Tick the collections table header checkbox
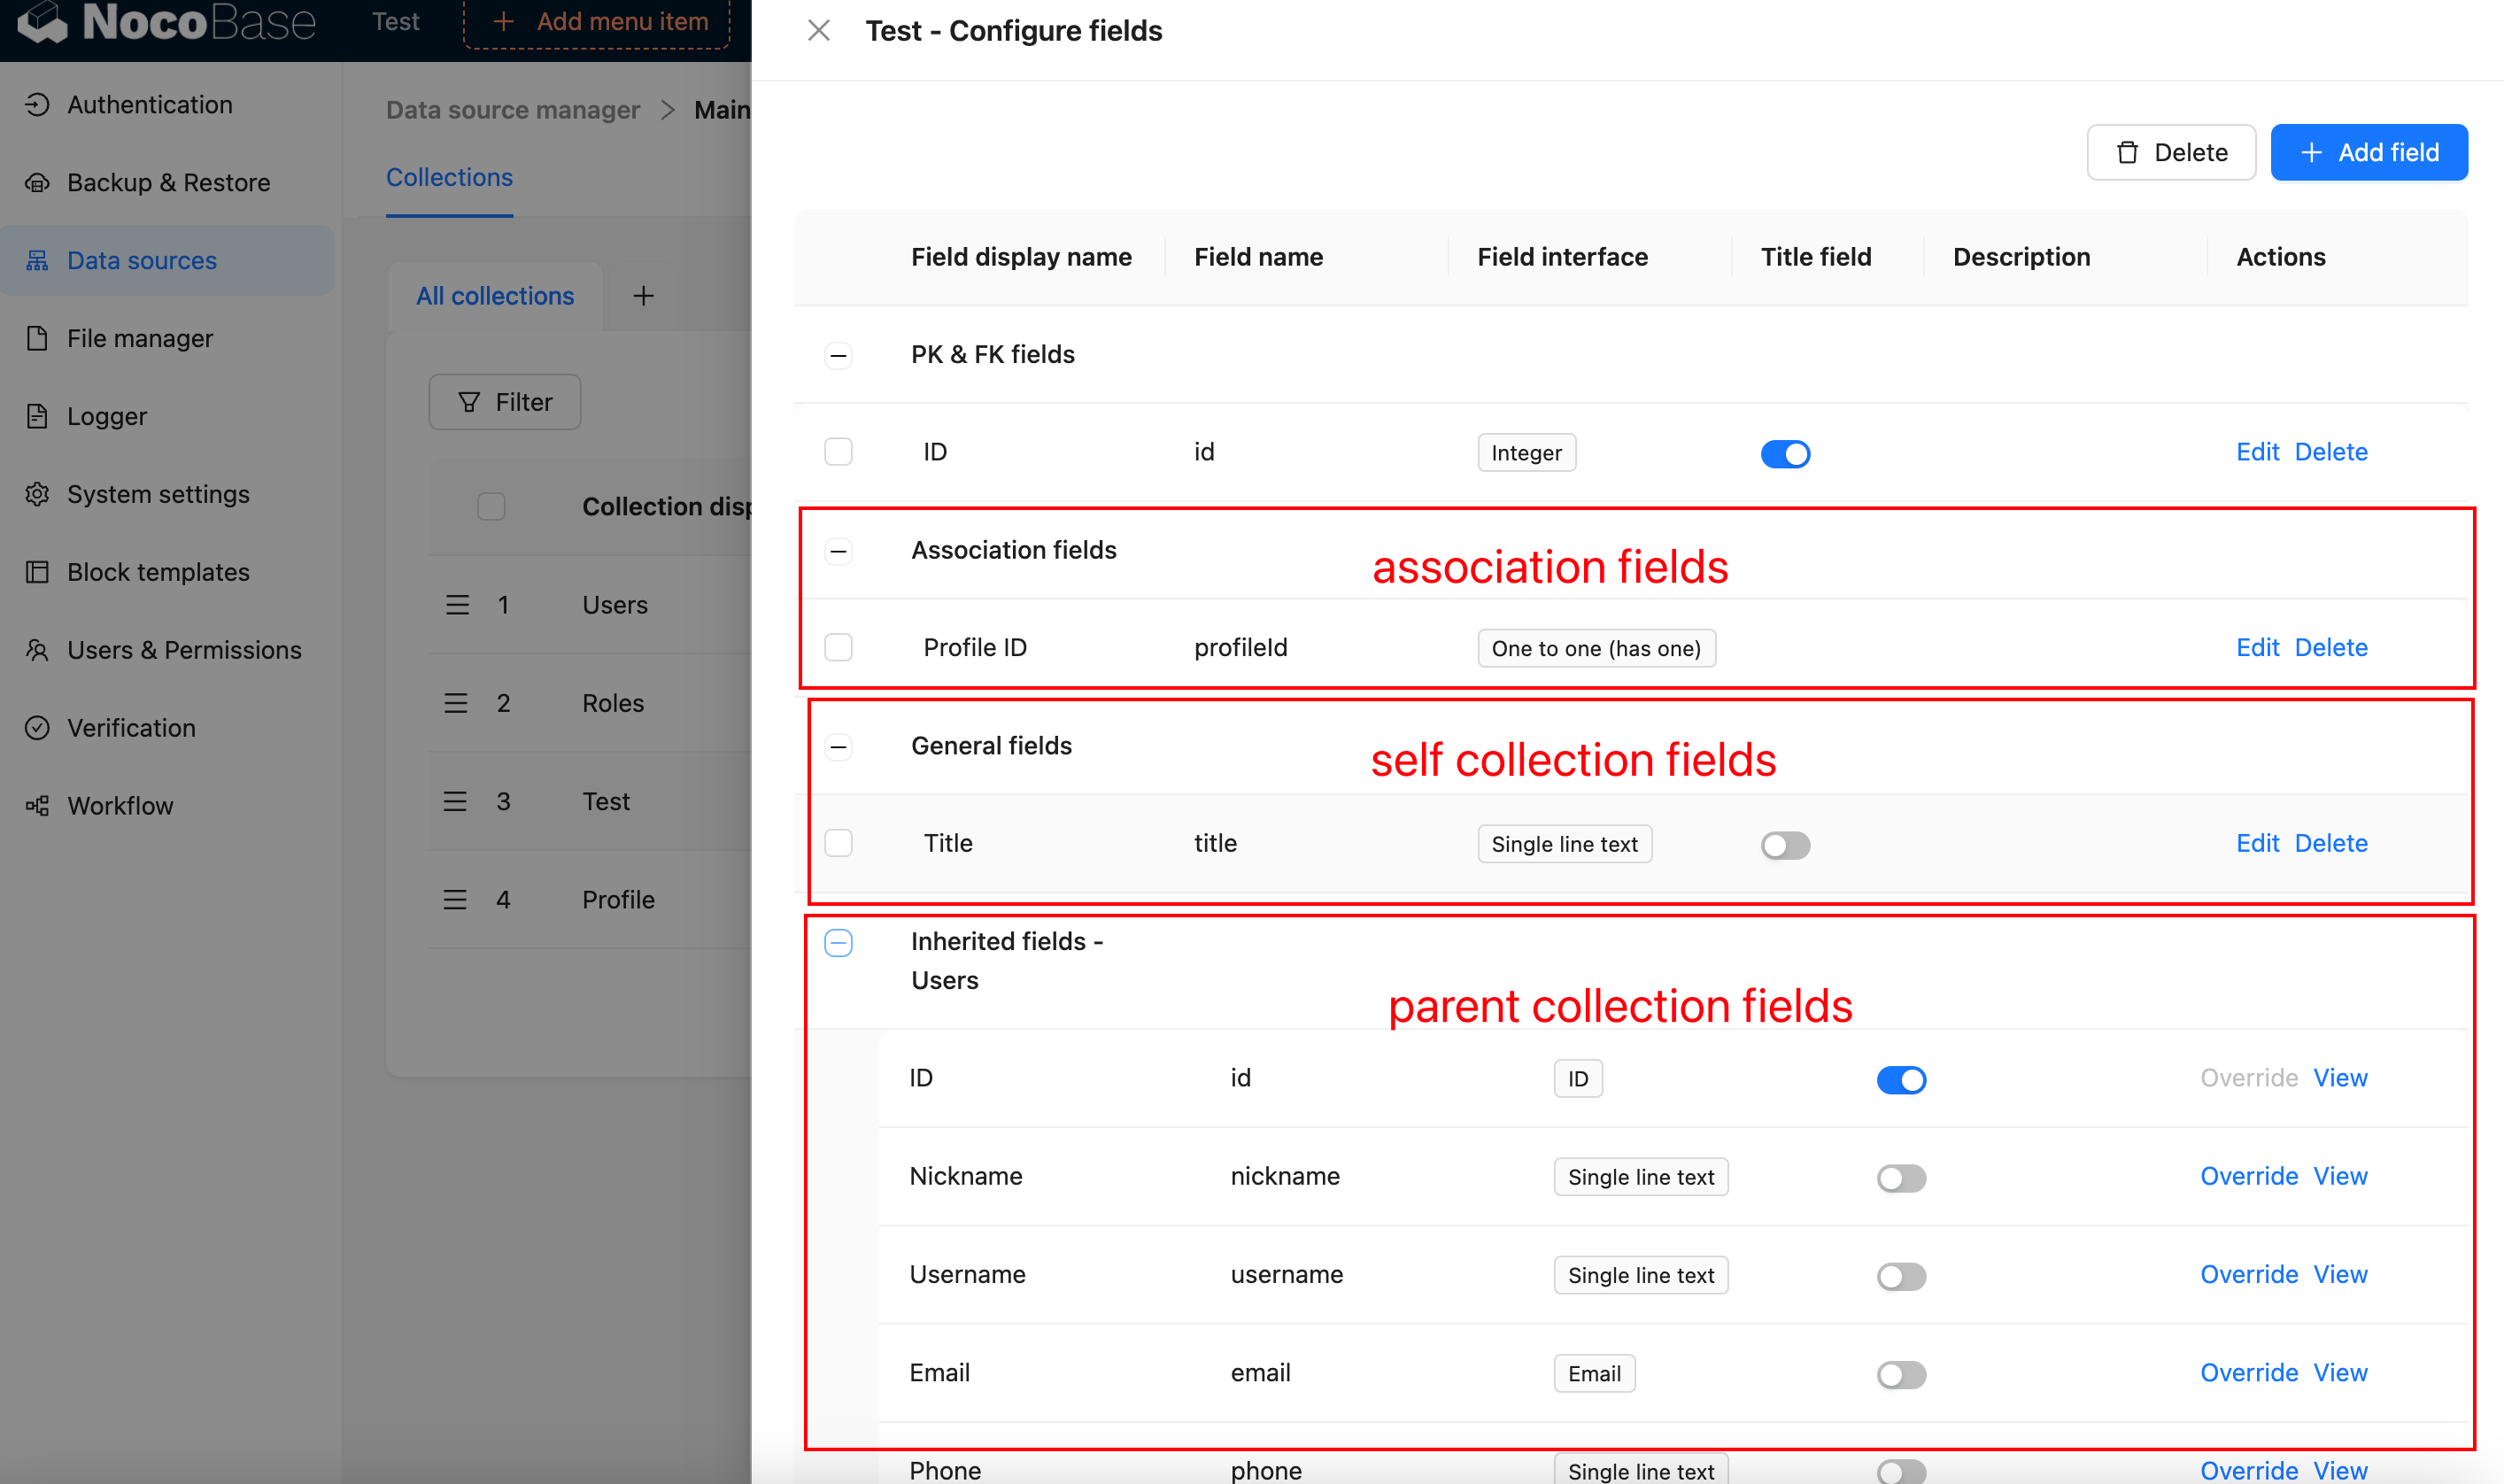 pos(491,507)
